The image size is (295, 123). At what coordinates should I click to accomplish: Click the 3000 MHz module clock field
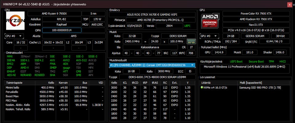[164, 71]
